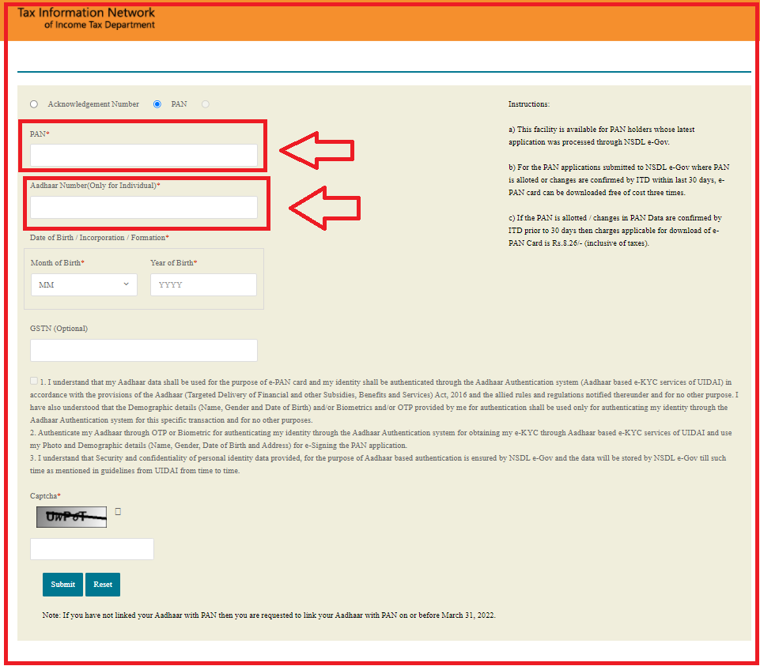760x666 pixels.
Task: Choose the PAN radio option
Action: click(x=157, y=104)
